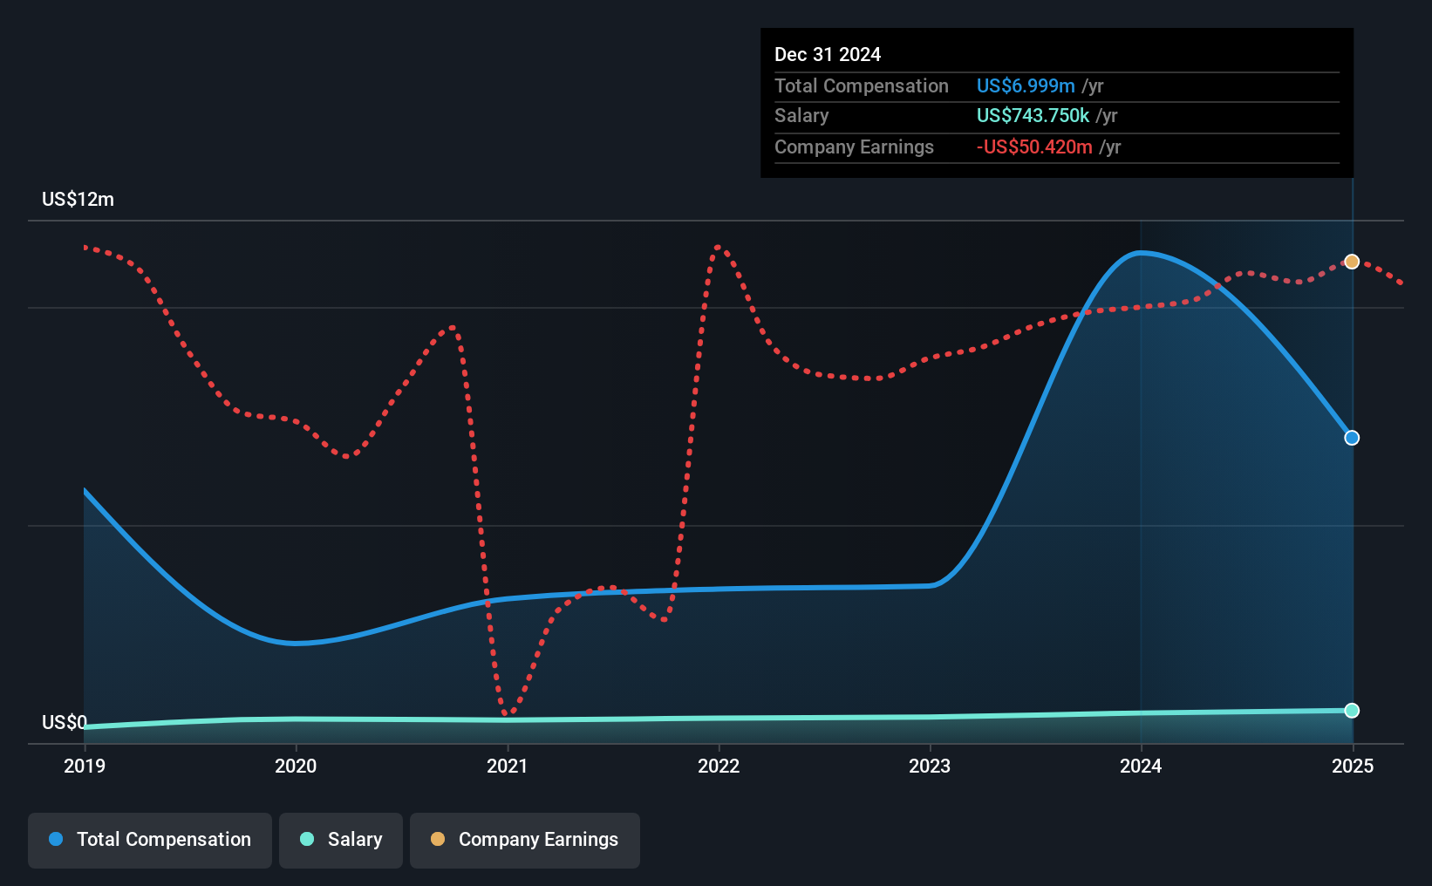The width and height of the screenshot is (1432, 886).
Task: Click the 2019 x-axis label
Action: point(85,766)
